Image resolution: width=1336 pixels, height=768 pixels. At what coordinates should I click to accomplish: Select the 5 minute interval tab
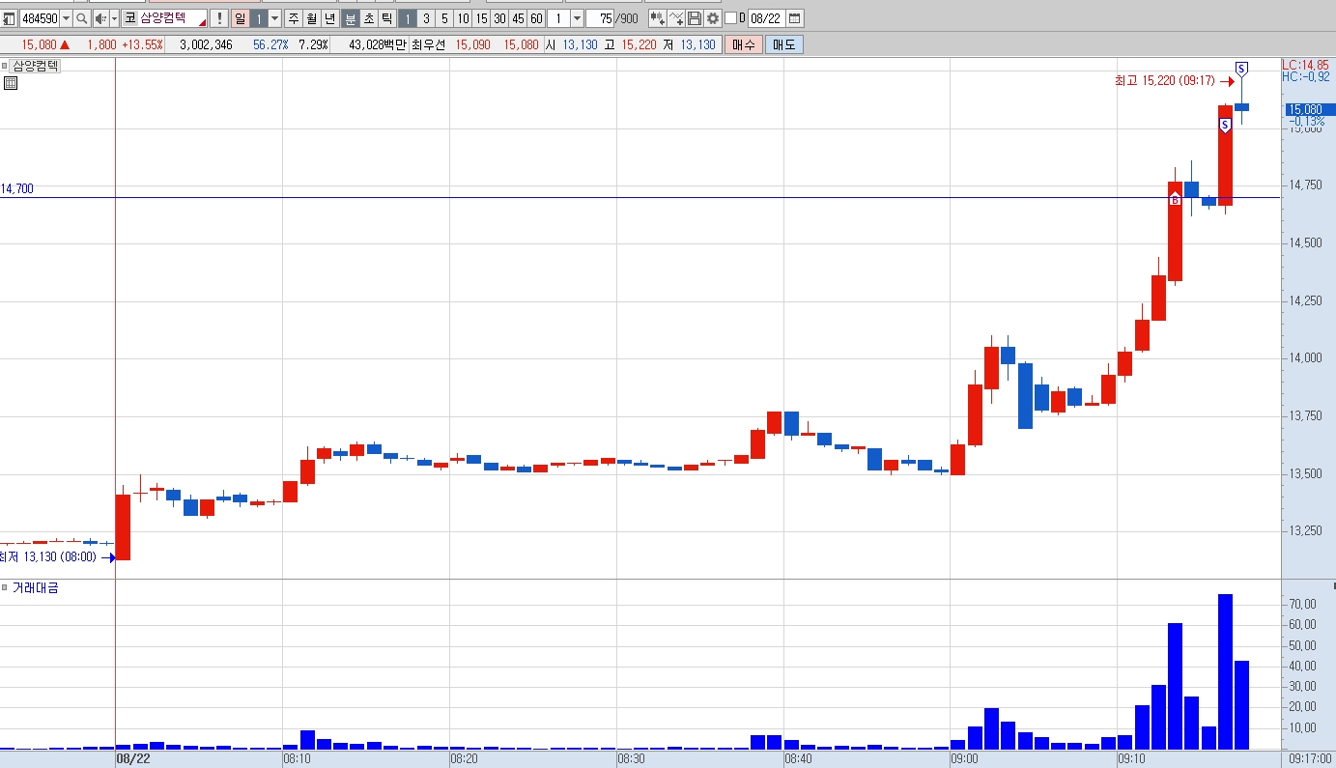click(x=444, y=18)
